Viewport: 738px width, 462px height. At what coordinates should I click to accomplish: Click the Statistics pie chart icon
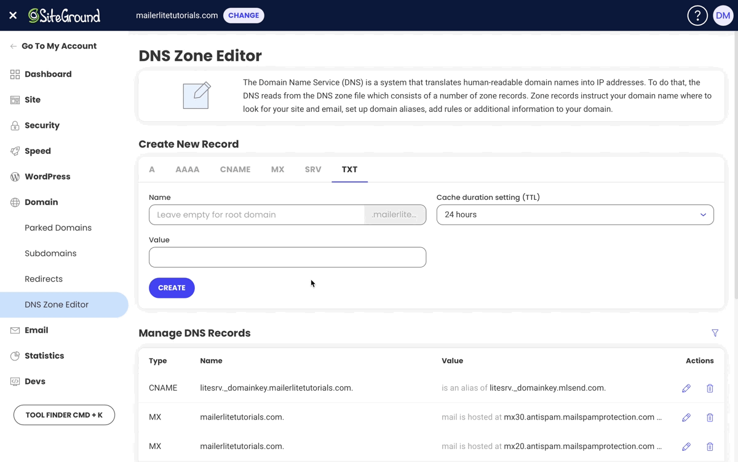(x=15, y=356)
